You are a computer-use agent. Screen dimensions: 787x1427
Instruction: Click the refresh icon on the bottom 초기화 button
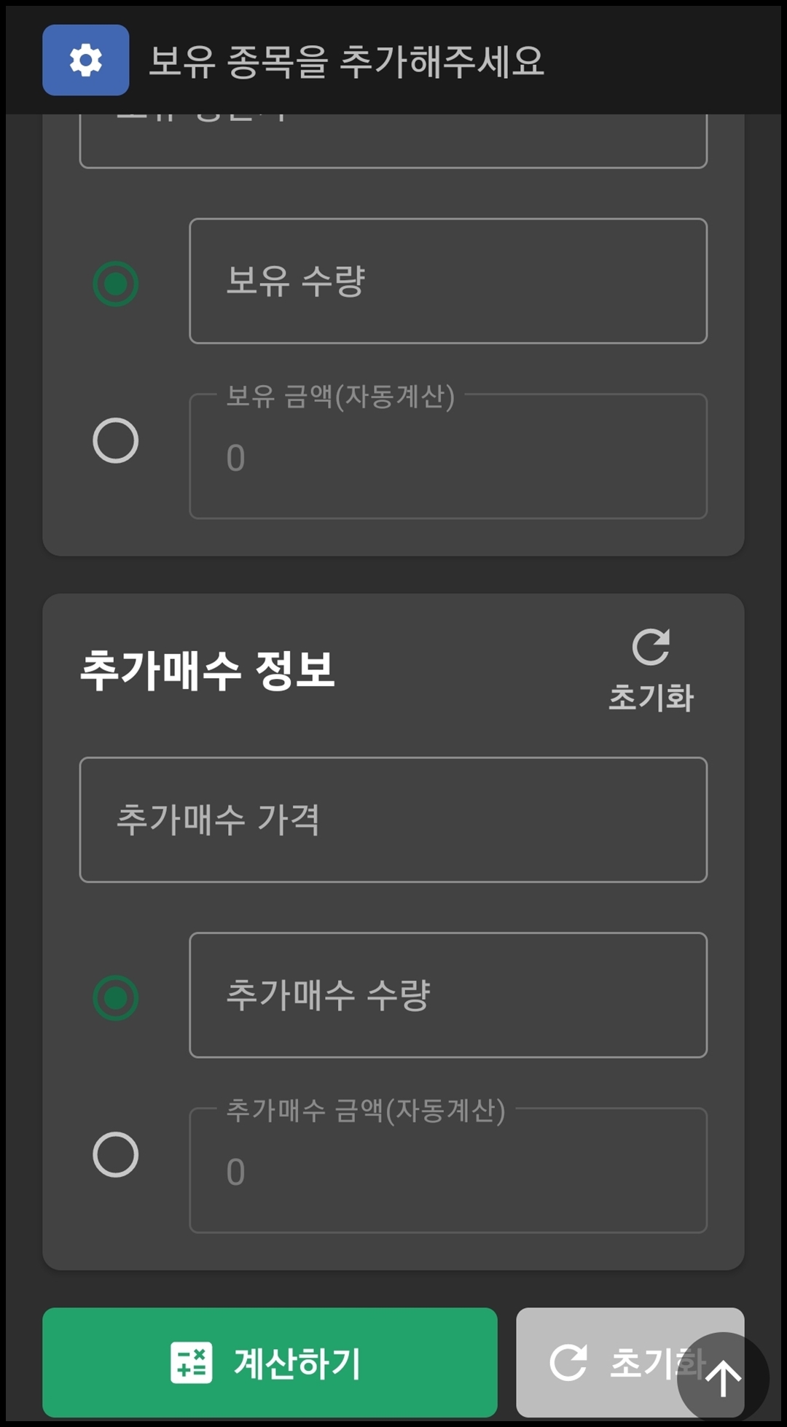[571, 1364]
